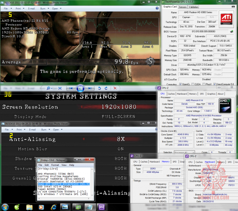Click the highlighted Asus ATI HD6970 line in Notepad
The height and width of the screenshot is (211, 238).
coord(63,184)
